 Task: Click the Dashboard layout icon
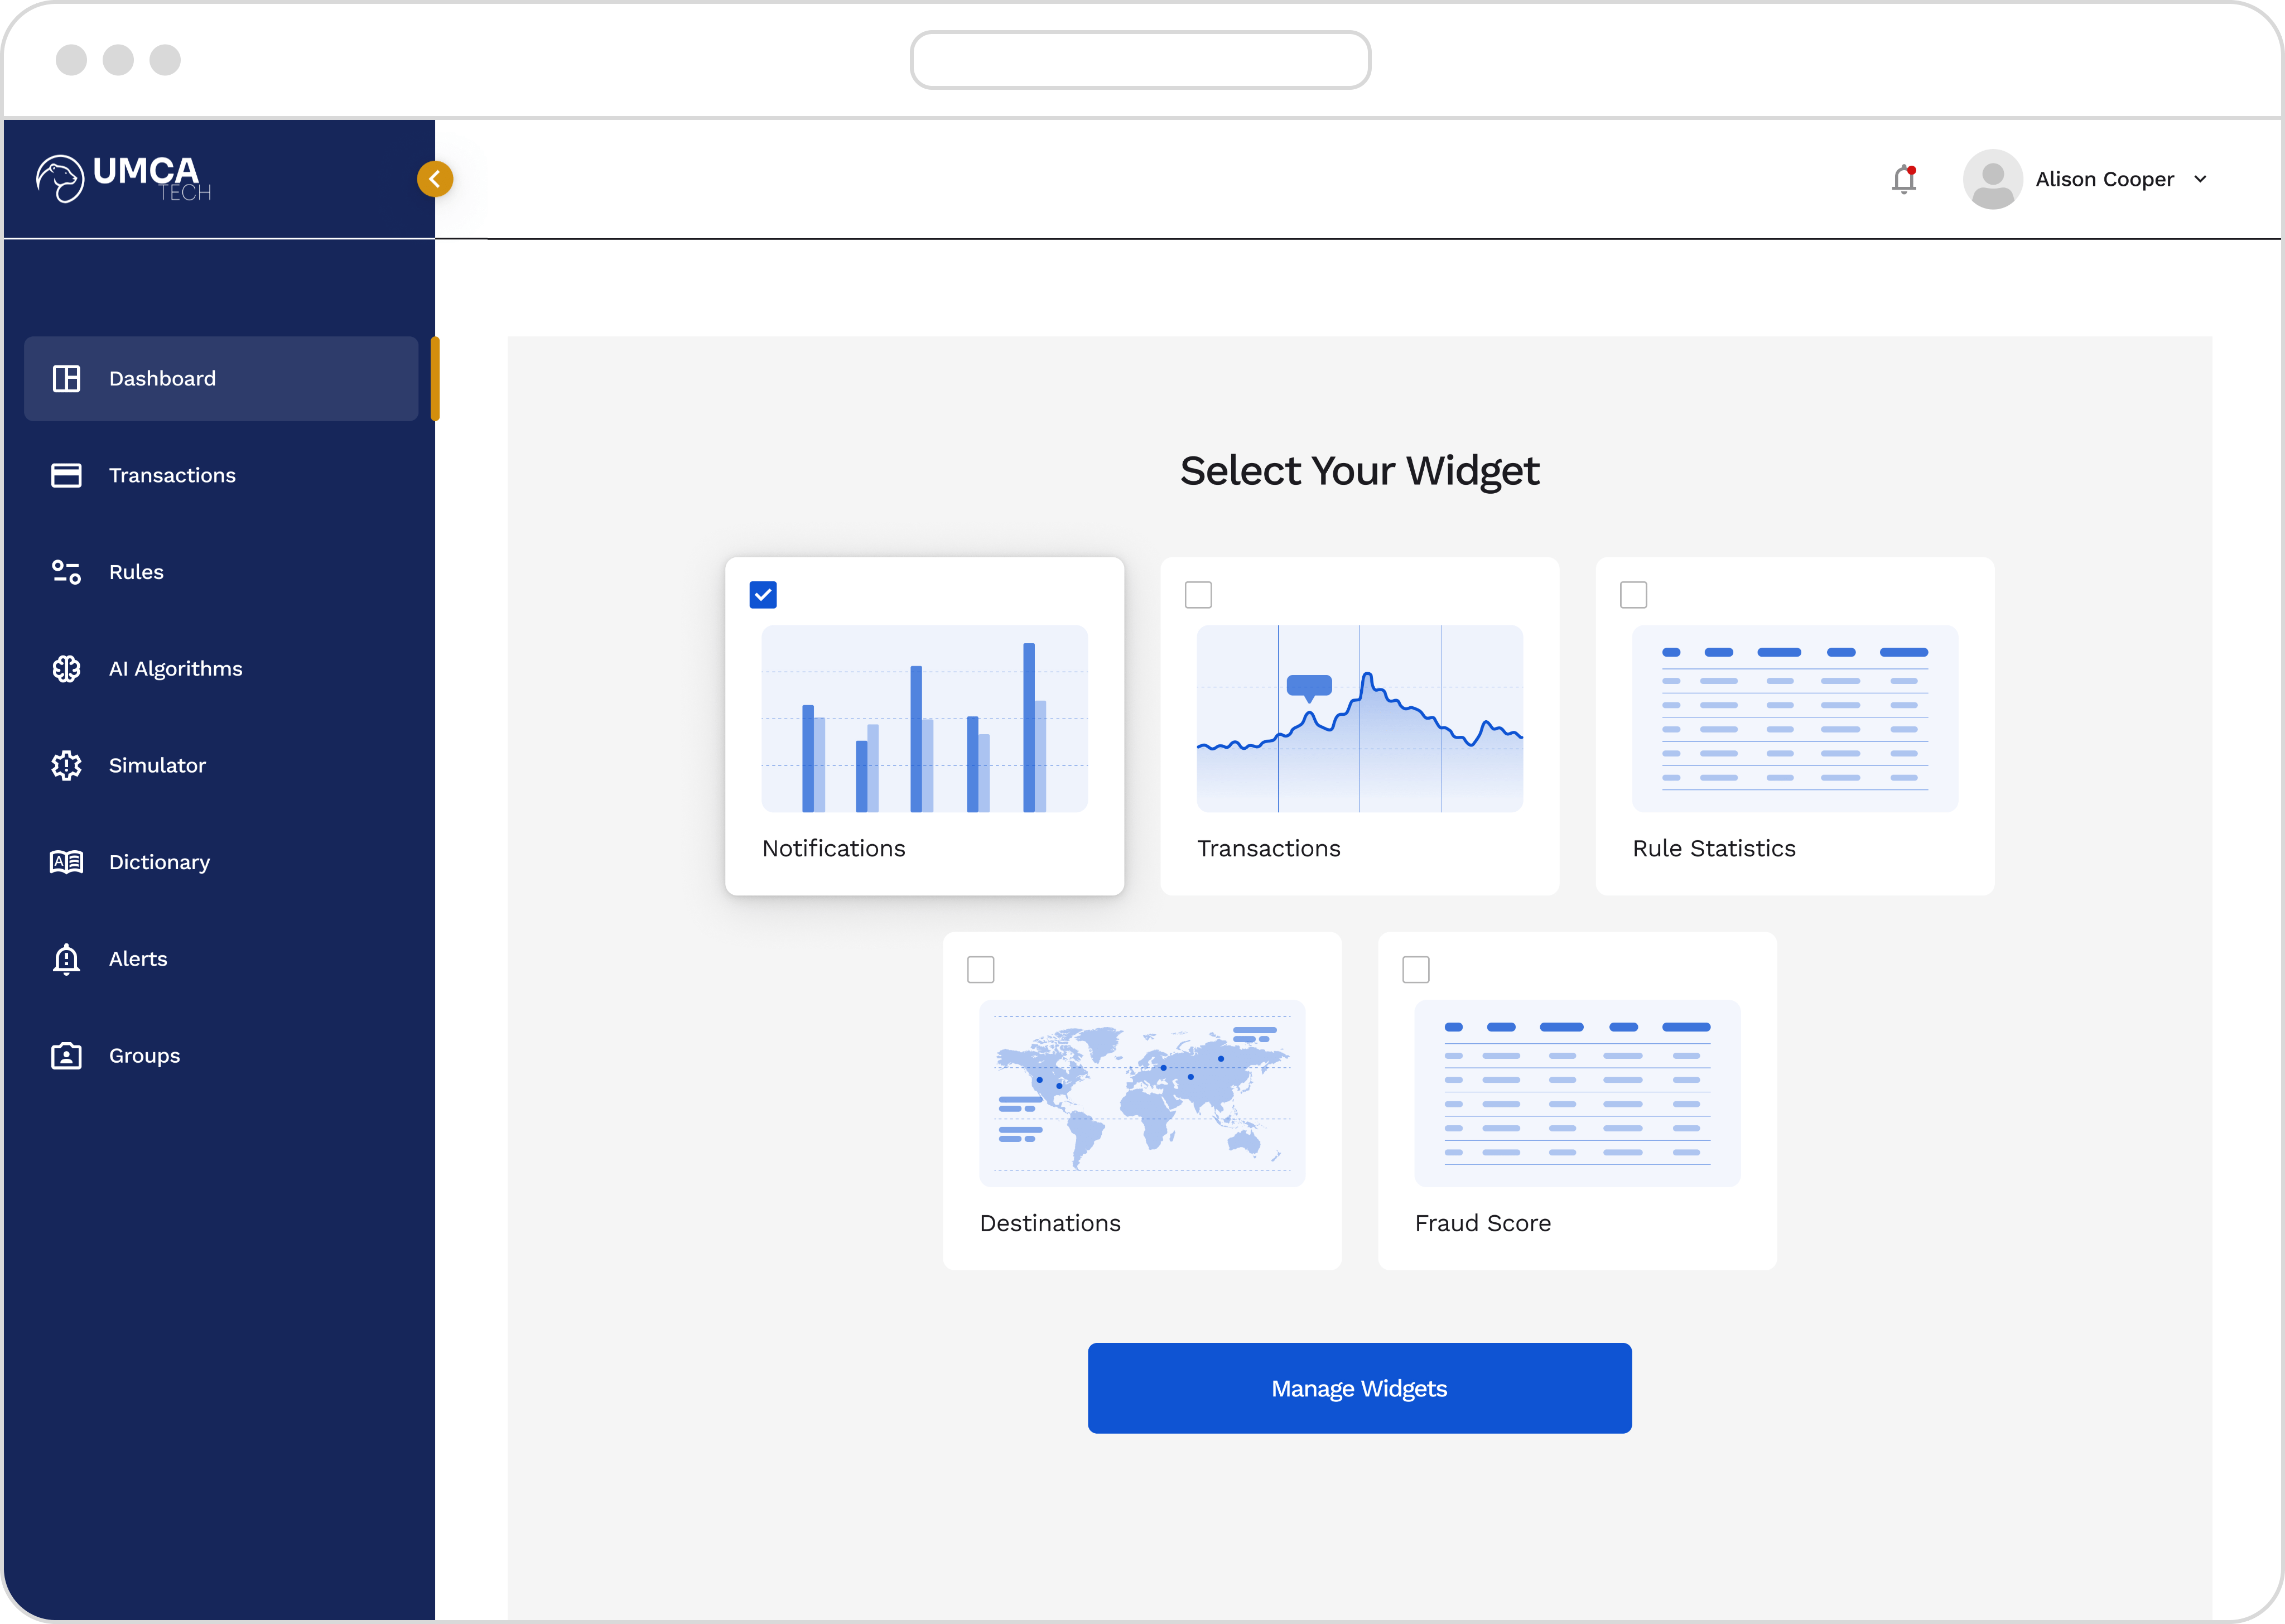(66, 379)
